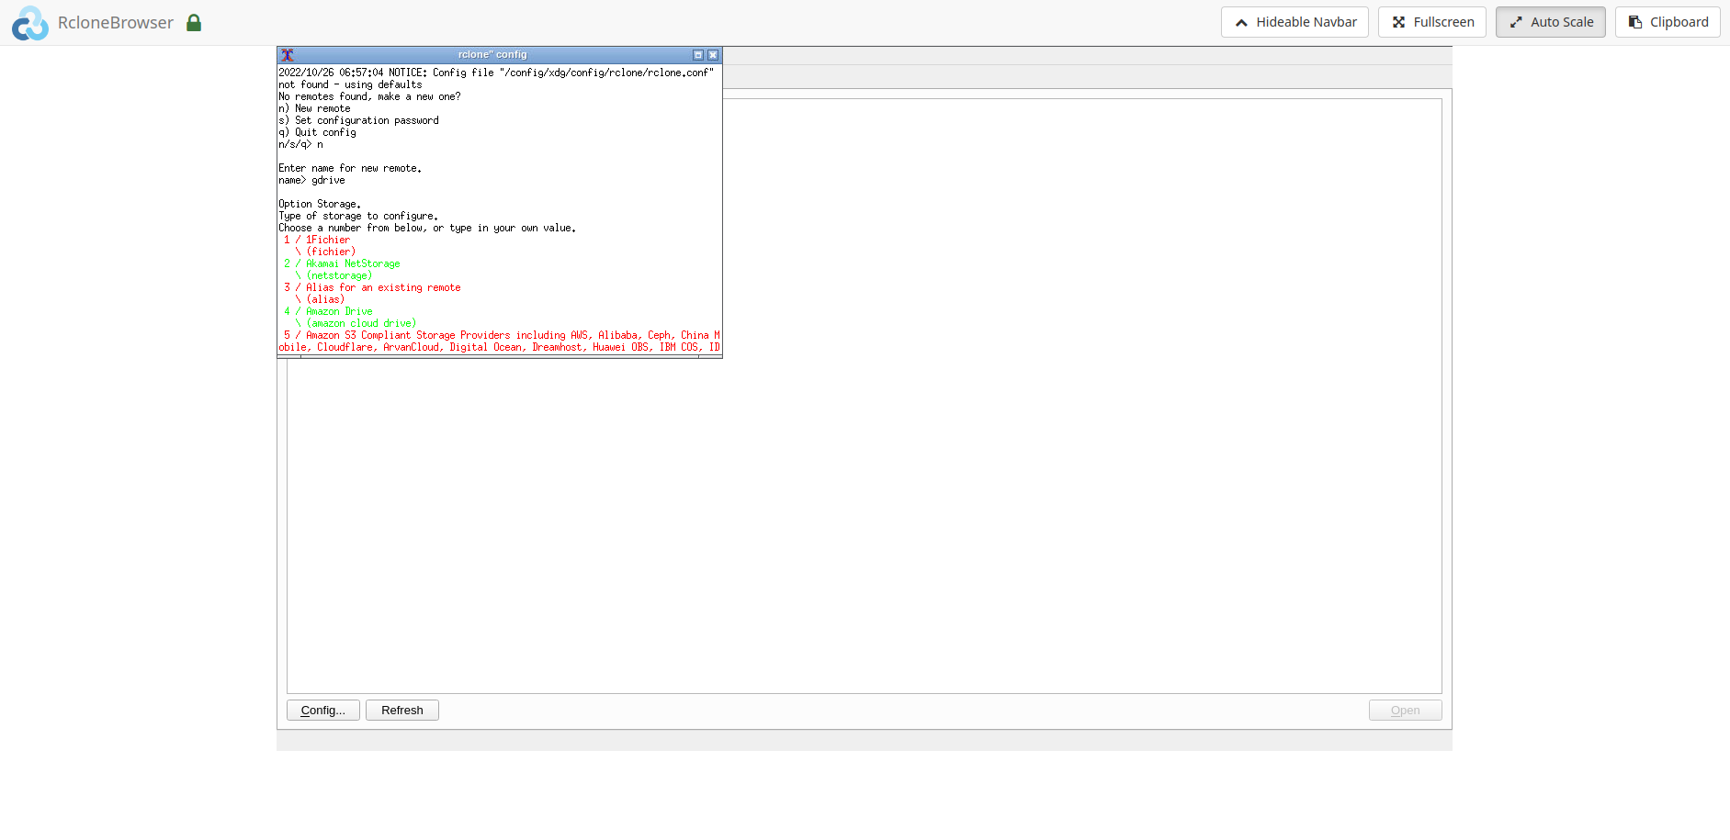The width and height of the screenshot is (1730, 840).
Task: Click the xterm icon on the config window
Action: tap(288, 55)
